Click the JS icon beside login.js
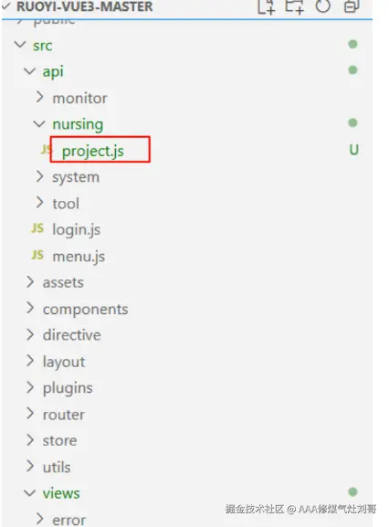This screenshot has height=527, width=389. click(x=37, y=228)
